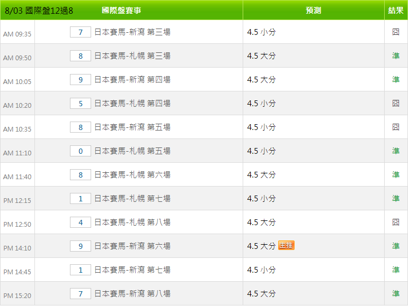
Task: Click 4.5 小分 prediction for 新瀉 第三場
Action: (x=262, y=32)
